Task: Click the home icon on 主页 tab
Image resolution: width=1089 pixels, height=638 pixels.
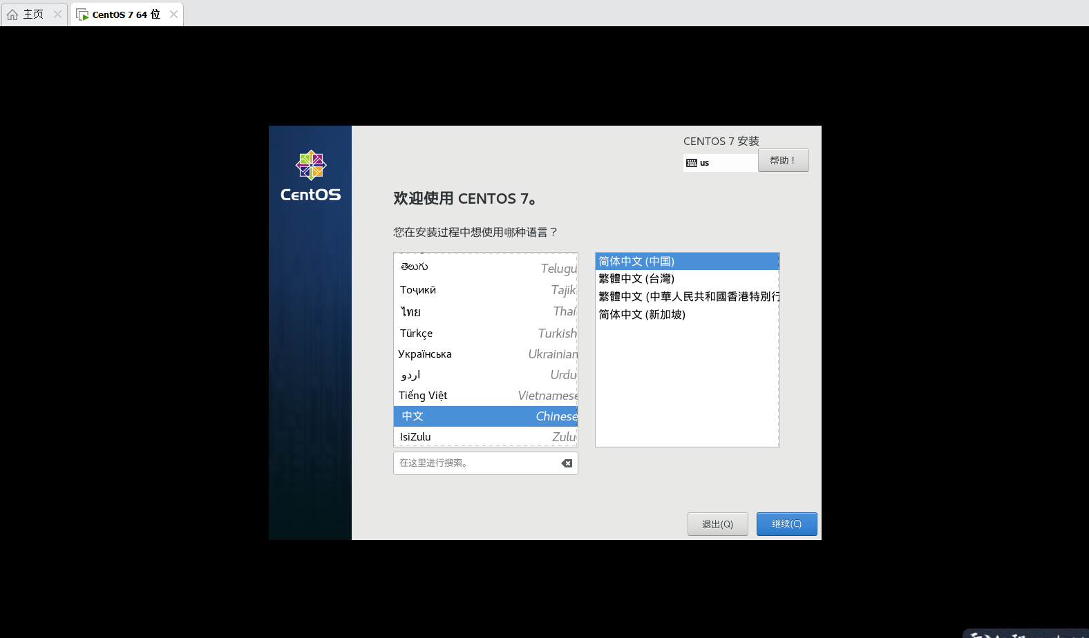Action: [x=12, y=14]
